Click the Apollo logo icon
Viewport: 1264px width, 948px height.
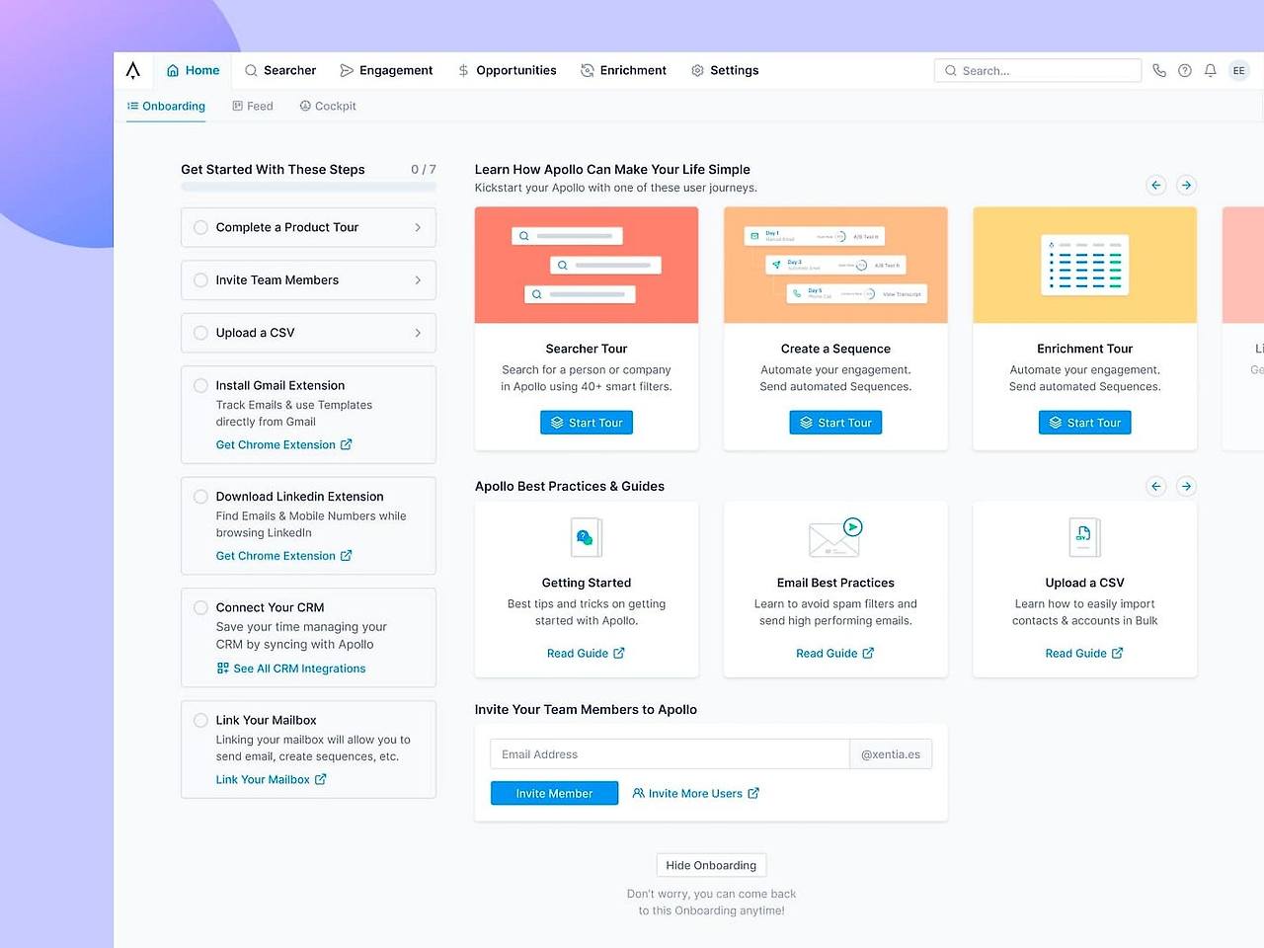coord(133,70)
